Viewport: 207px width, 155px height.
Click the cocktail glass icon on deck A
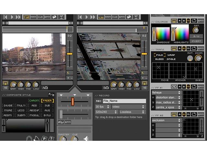click(61, 17)
